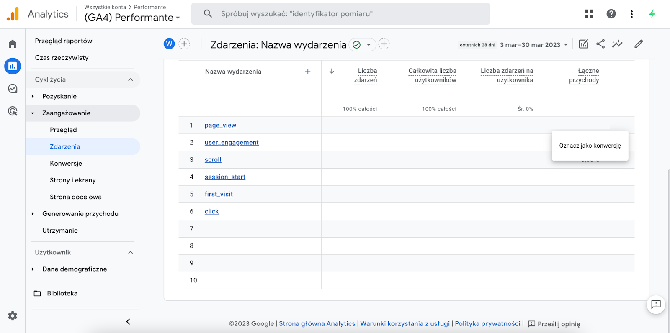Open the Google apps grid icon
This screenshot has width=670, height=333.
pos(589,14)
